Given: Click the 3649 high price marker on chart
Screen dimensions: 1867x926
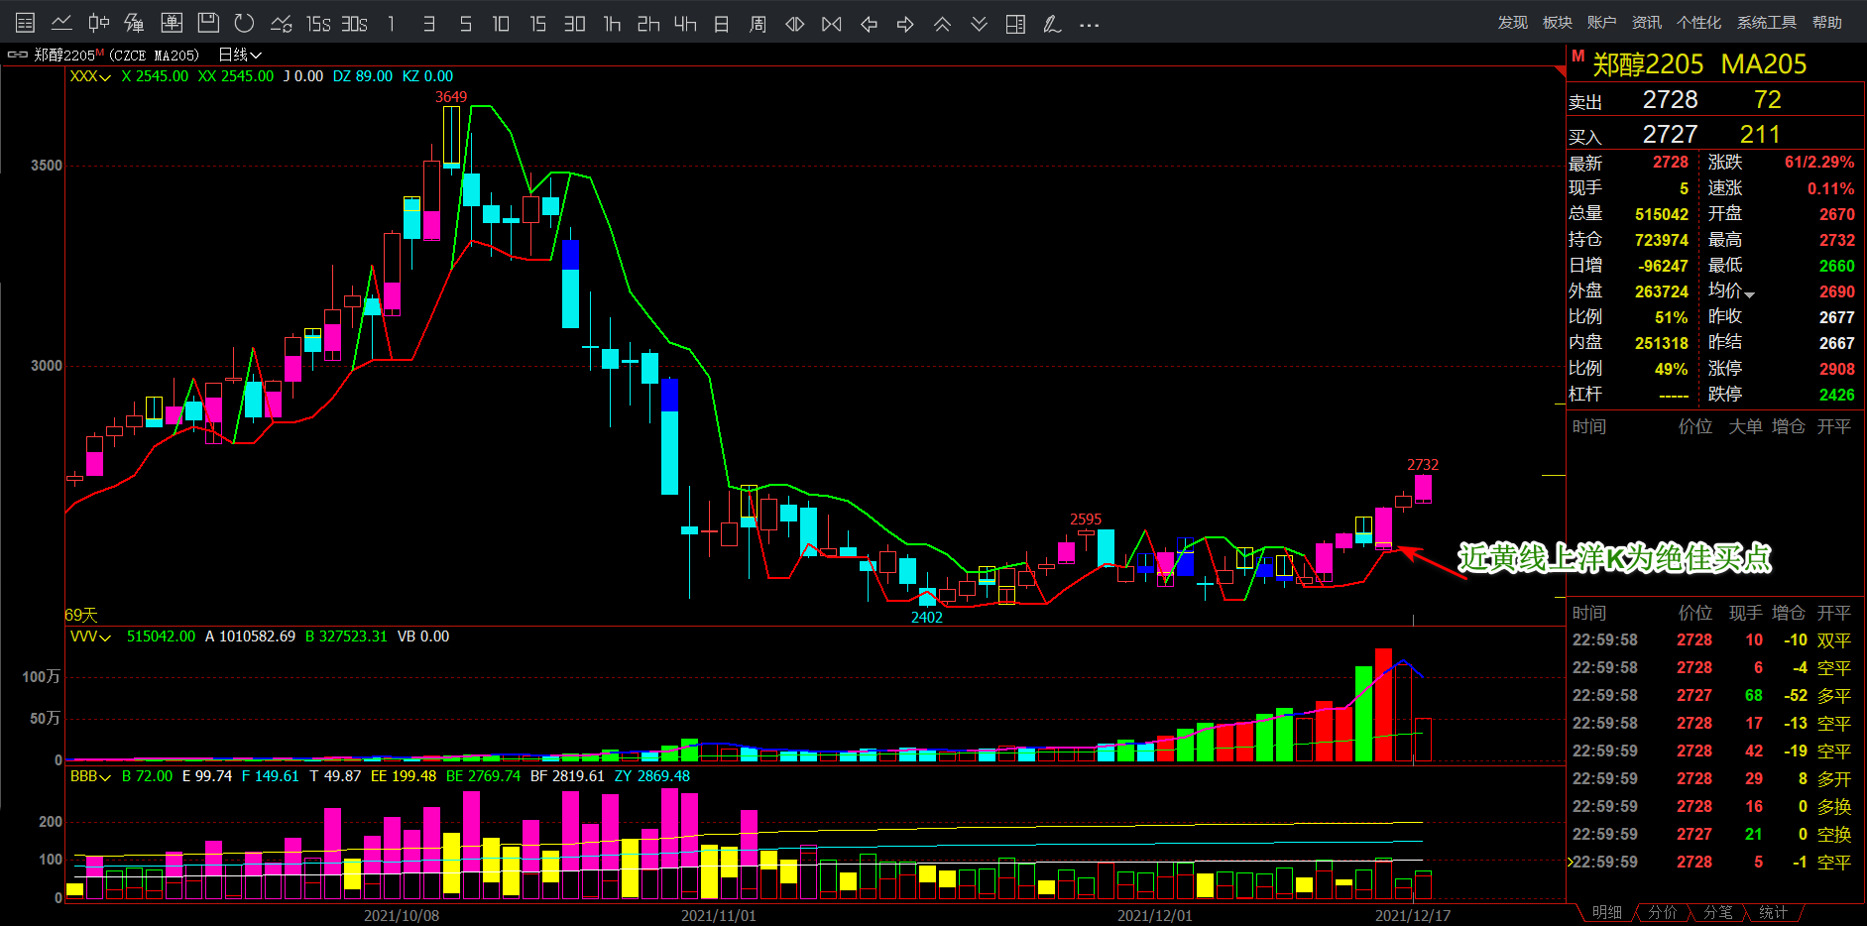Looking at the screenshot, I should coord(451,97).
